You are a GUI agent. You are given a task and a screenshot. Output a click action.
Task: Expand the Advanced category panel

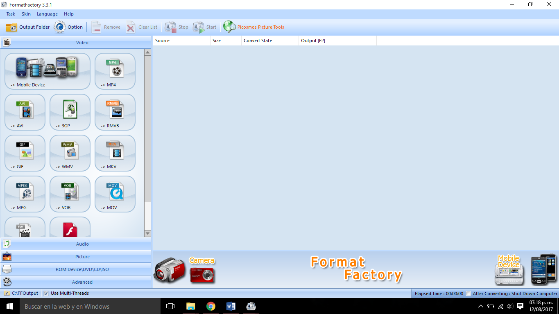tap(76, 282)
